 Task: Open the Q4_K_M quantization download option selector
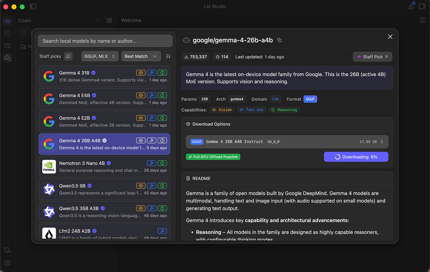(x=287, y=142)
